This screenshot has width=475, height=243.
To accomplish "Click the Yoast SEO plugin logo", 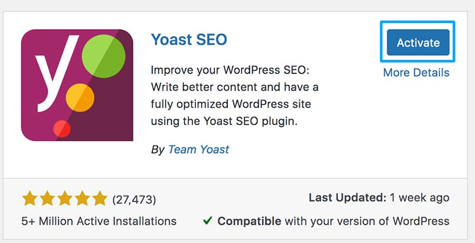I will (x=77, y=85).
